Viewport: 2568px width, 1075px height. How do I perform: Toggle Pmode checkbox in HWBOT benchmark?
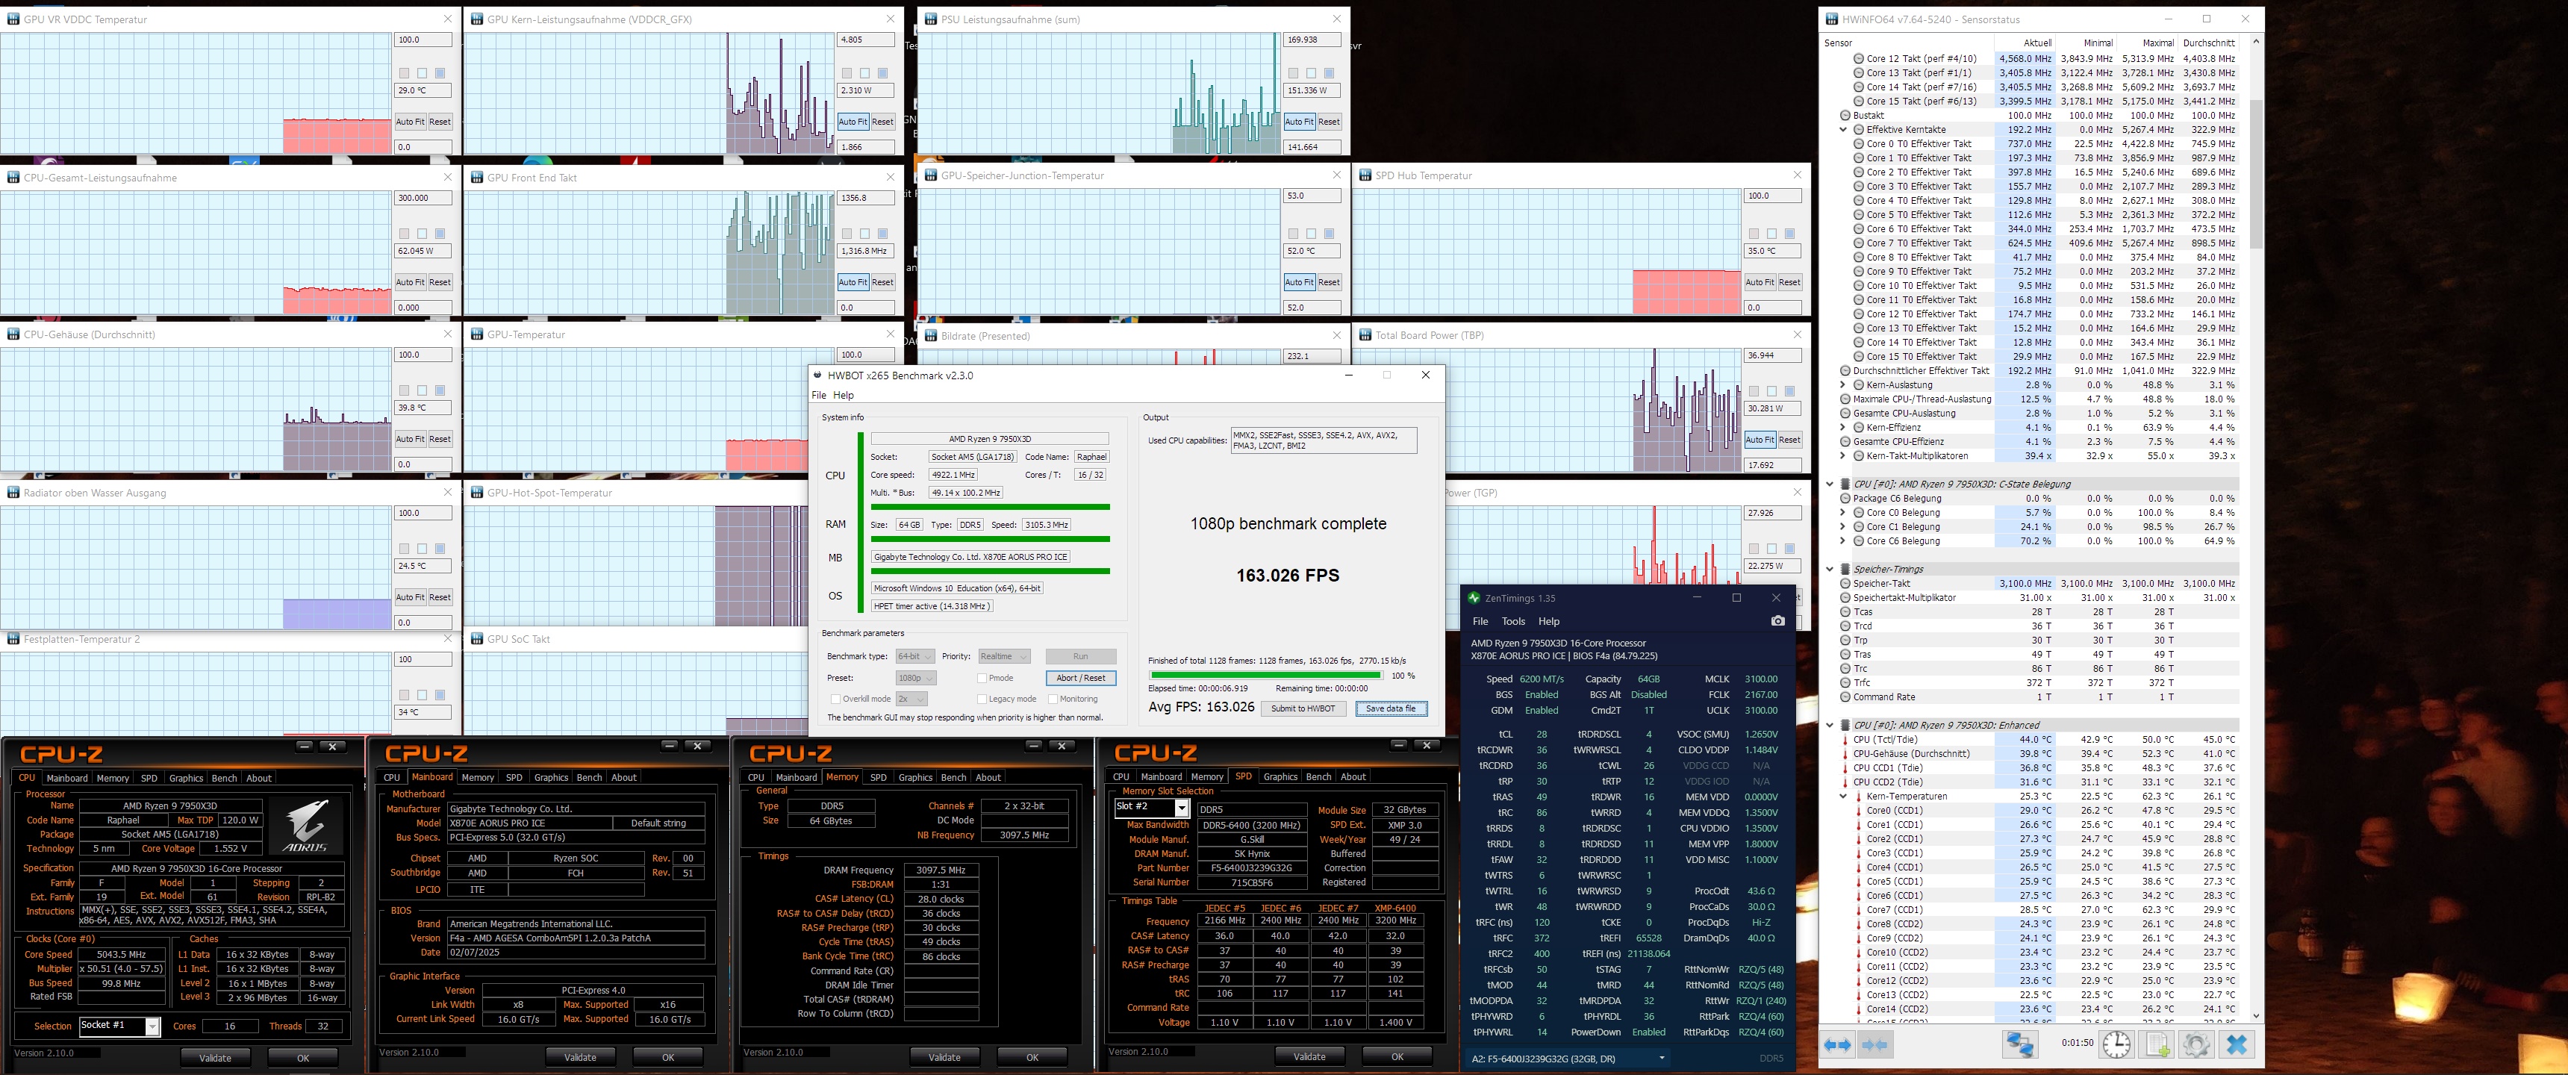[982, 678]
